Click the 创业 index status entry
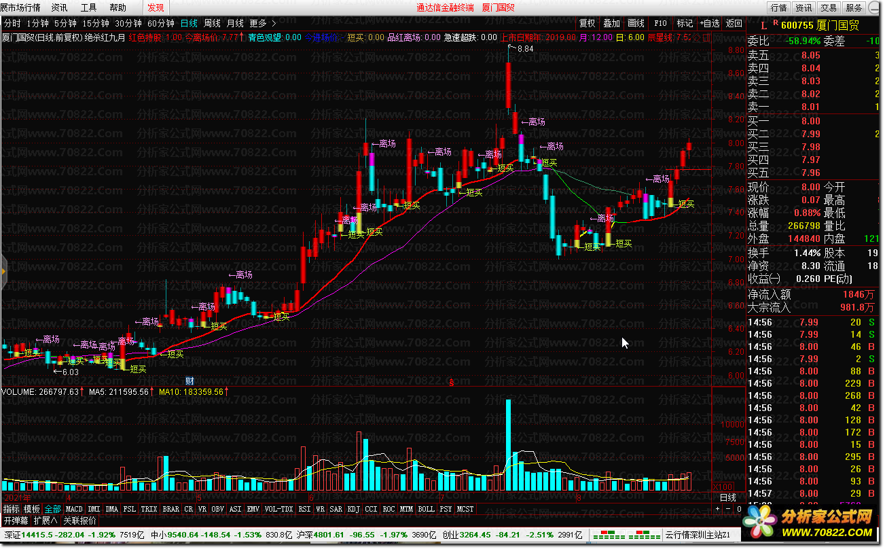Viewport: 885px width, 549px height. [x=513, y=535]
